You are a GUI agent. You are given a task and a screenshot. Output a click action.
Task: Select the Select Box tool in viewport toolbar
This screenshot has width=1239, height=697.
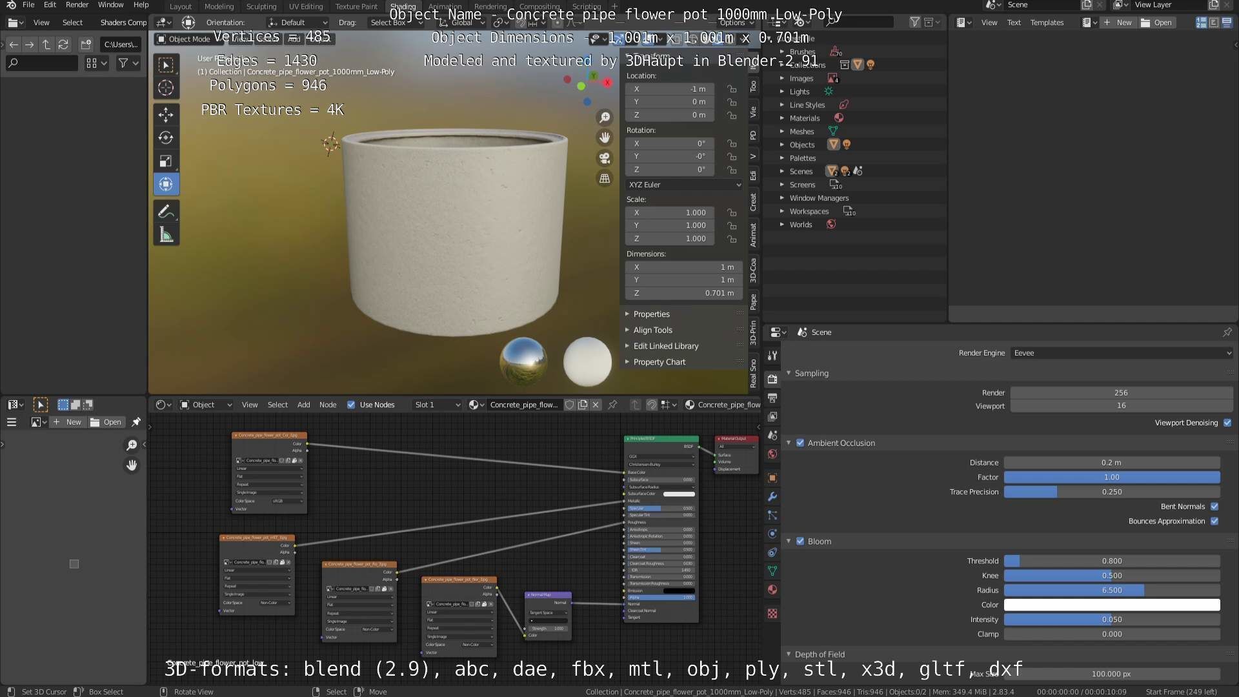coord(166,65)
